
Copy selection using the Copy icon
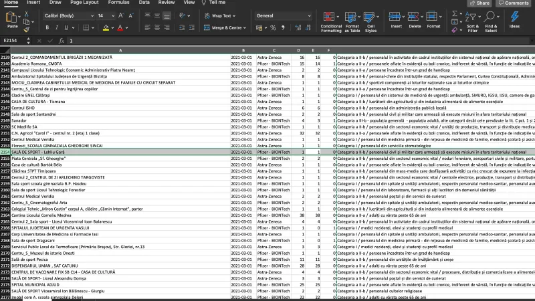click(x=26, y=22)
